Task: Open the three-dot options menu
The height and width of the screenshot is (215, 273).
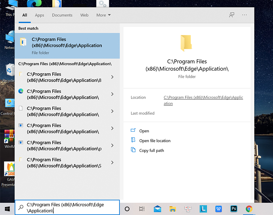Action: pos(244,15)
